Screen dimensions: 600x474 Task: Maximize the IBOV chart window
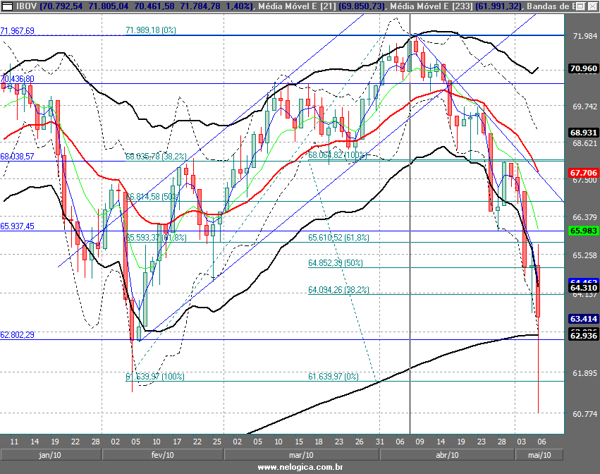581,6
